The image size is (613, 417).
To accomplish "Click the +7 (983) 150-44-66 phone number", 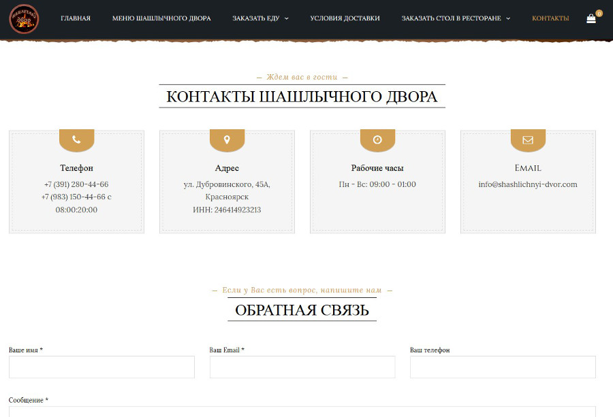I will pyautogui.click(x=72, y=197).
